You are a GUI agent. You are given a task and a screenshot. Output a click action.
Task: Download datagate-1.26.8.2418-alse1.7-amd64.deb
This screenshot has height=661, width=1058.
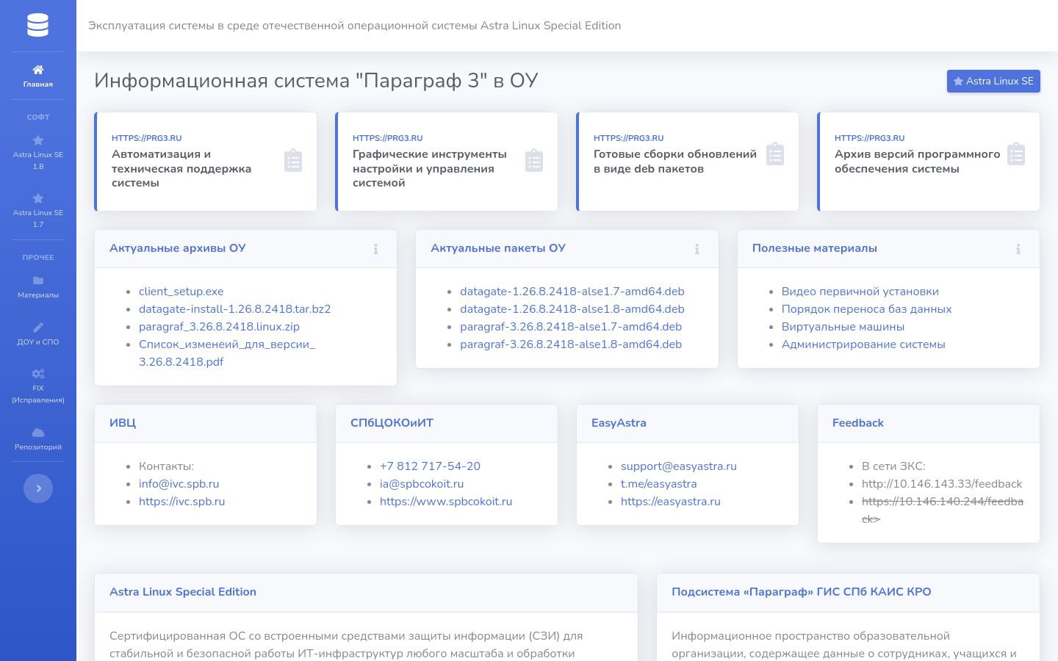(x=572, y=292)
